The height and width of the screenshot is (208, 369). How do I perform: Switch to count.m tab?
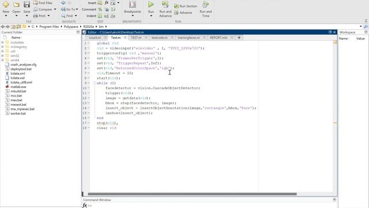(95, 38)
